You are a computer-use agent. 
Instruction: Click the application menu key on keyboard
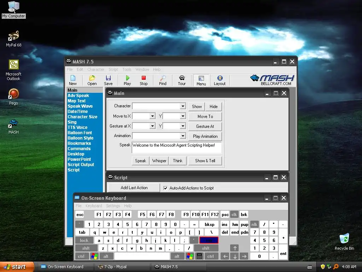click(199, 256)
